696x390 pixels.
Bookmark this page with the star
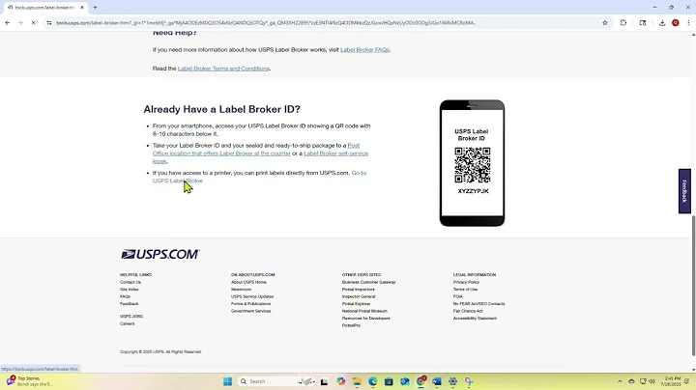[x=604, y=22]
